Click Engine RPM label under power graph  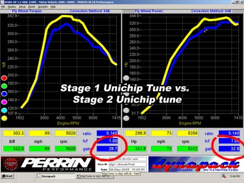(190, 123)
